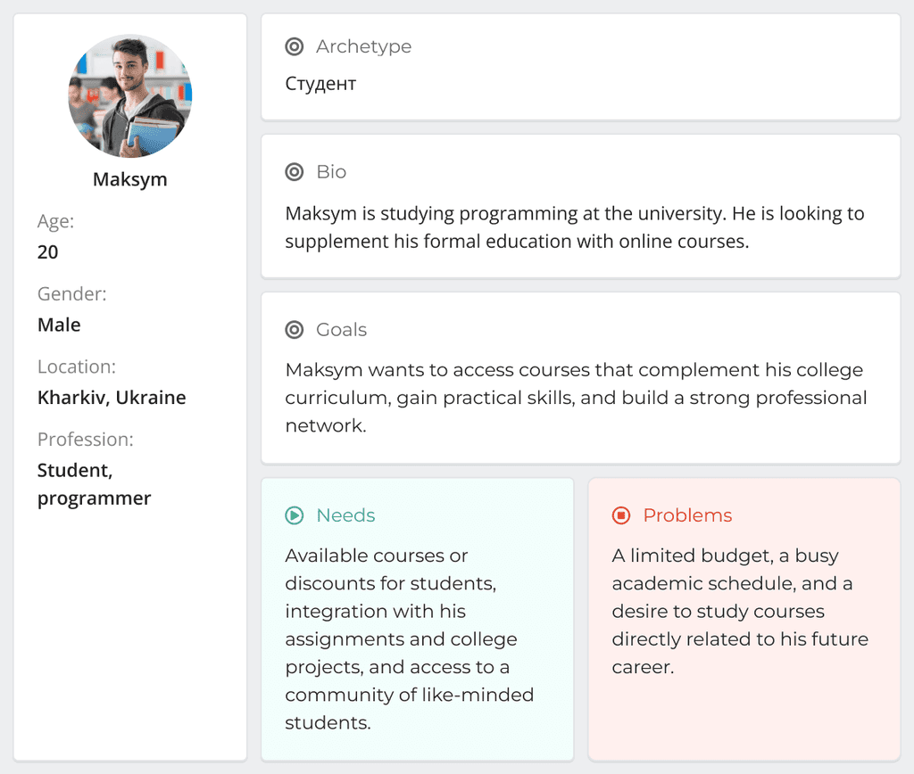The width and height of the screenshot is (914, 774).
Task: Click the Archetype target icon
Action: coord(295,46)
